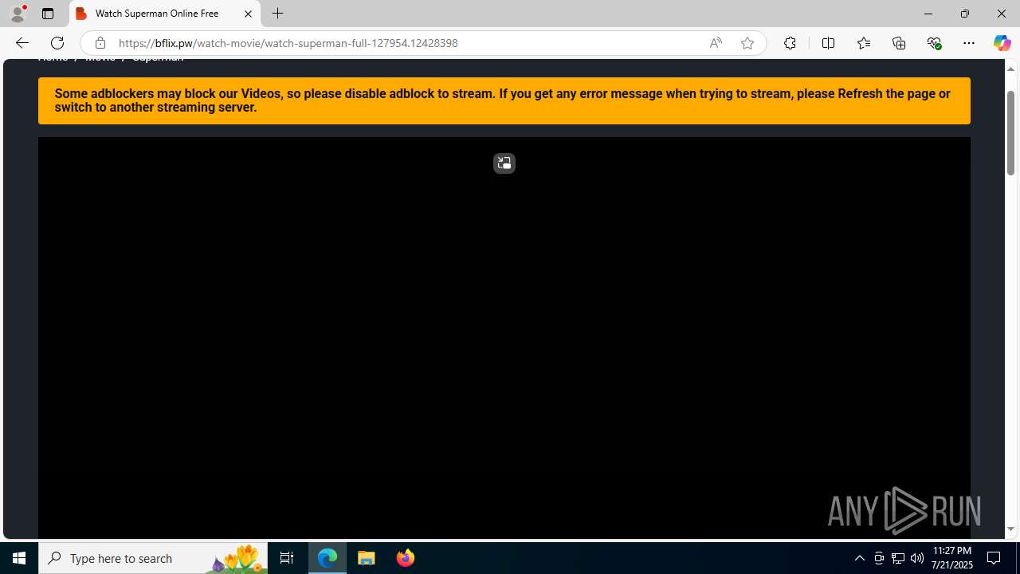The width and height of the screenshot is (1020, 574).
Task: Open the tab actions menu icon
Action: [48, 14]
